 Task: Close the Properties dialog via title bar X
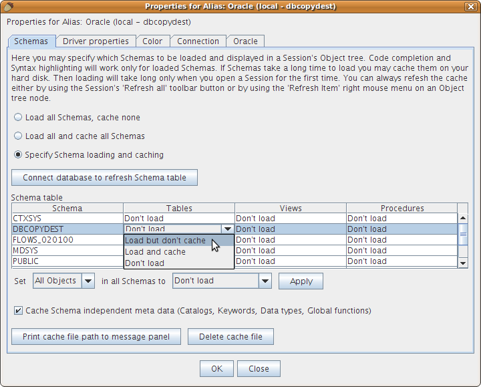[x=472, y=6]
